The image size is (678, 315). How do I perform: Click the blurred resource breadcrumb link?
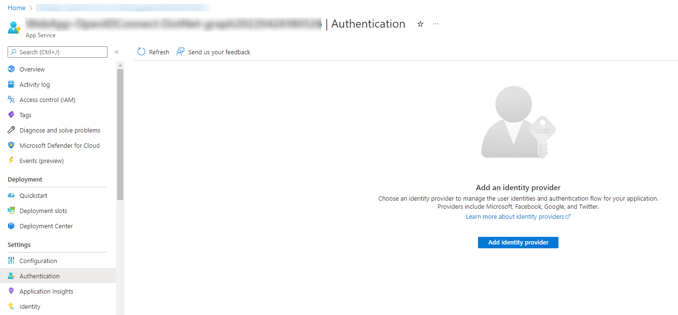(123, 8)
